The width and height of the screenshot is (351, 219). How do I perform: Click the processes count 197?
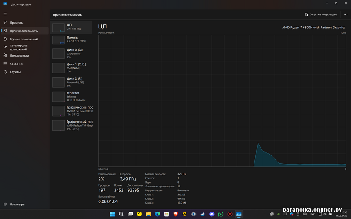(x=102, y=191)
